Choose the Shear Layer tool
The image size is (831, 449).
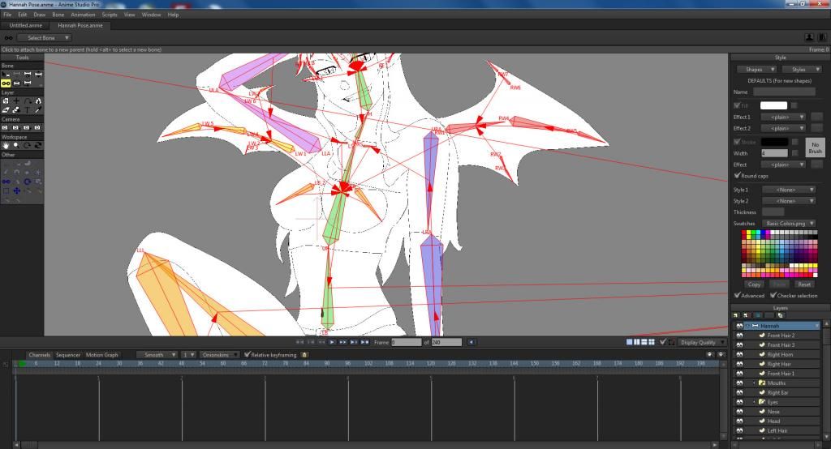pyautogui.click(x=6, y=110)
